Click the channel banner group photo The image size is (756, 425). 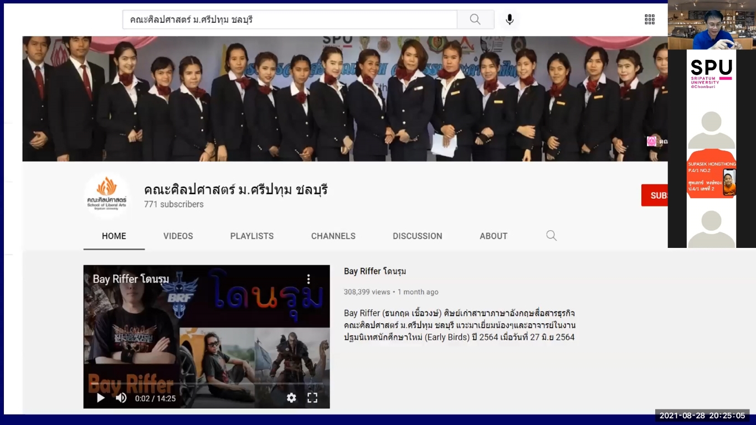[x=344, y=99]
